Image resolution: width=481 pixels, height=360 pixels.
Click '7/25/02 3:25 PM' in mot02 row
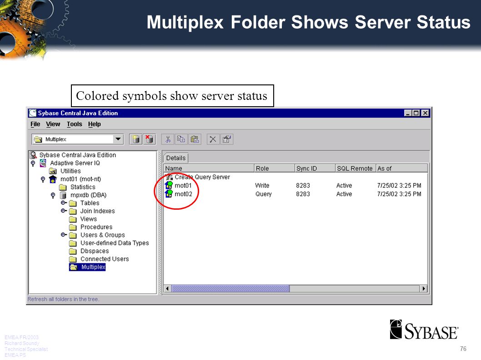coord(399,194)
